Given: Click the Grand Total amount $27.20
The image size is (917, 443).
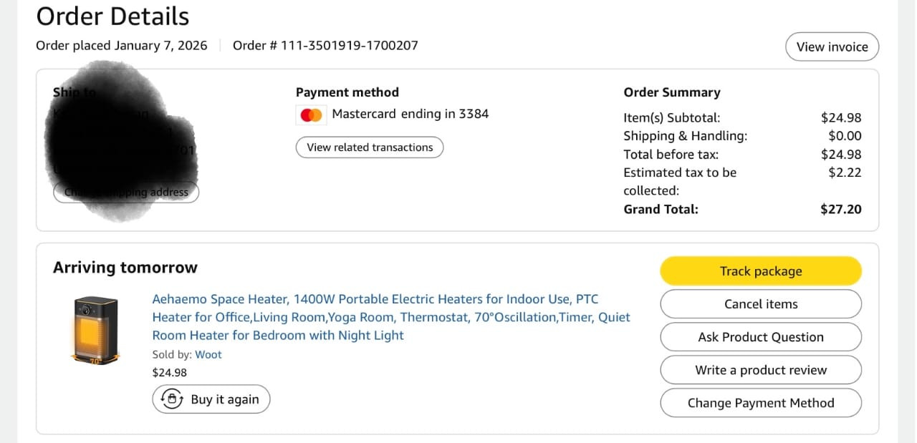Looking at the screenshot, I should (x=840, y=210).
